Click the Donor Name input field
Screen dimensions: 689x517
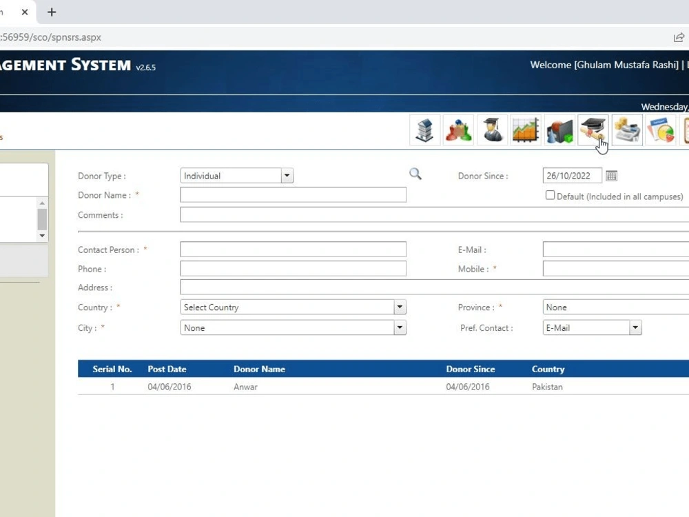pos(293,195)
